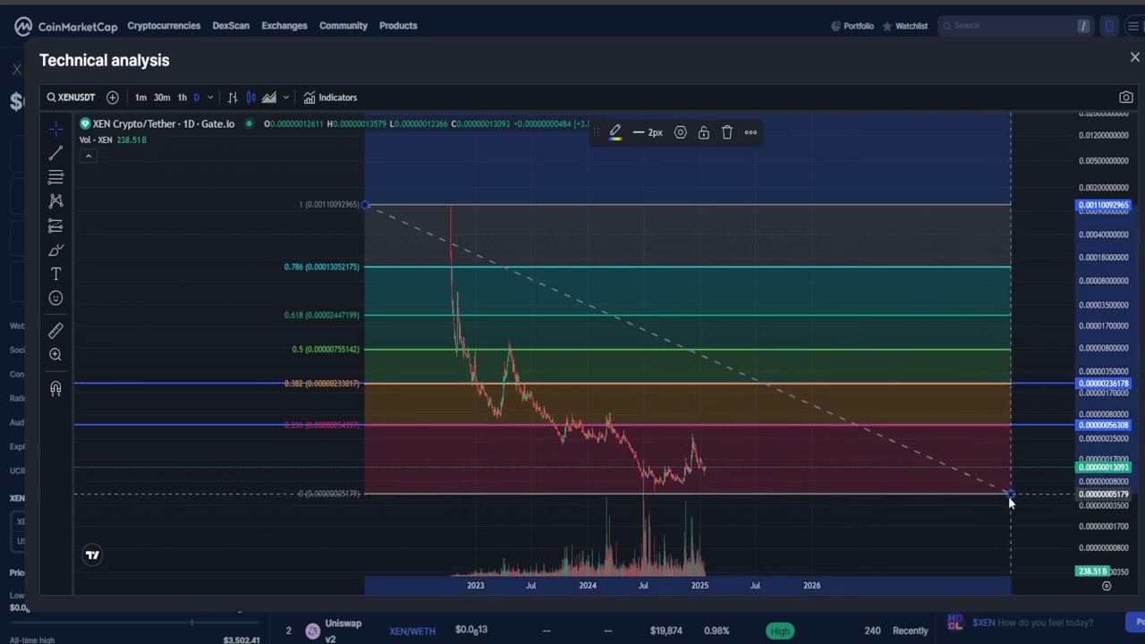Open the Products menu
1145x644 pixels.
[398, 26]
